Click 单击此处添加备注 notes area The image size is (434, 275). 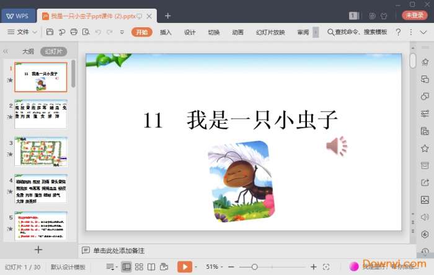click(x=119, y=251)
